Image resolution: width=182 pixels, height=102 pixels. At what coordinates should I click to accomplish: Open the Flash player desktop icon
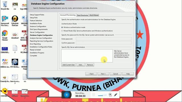click(x=15, y=63)
